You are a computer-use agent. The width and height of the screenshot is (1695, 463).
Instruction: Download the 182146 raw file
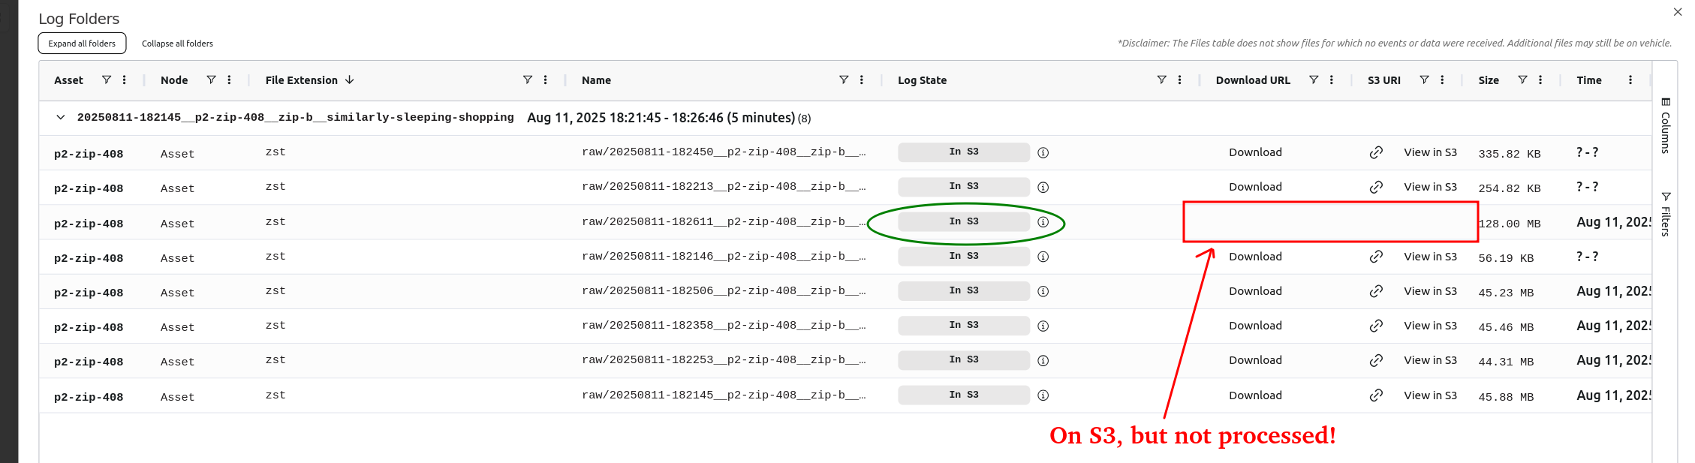1255,257
